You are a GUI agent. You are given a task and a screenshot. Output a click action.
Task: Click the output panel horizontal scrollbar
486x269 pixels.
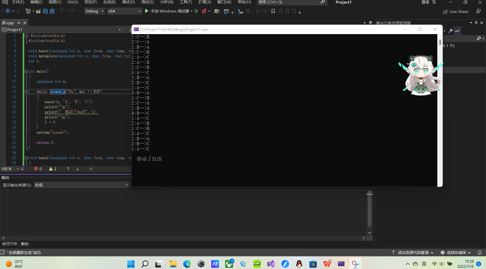pyautogui.click(x=183, y=238)
